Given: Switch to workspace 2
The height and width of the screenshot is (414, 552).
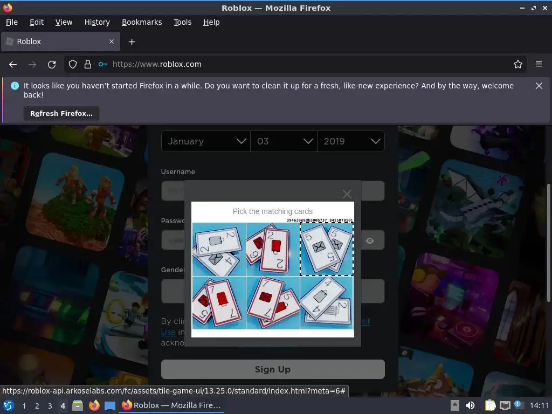Looking at the screenshot, I should coord(37,406).
